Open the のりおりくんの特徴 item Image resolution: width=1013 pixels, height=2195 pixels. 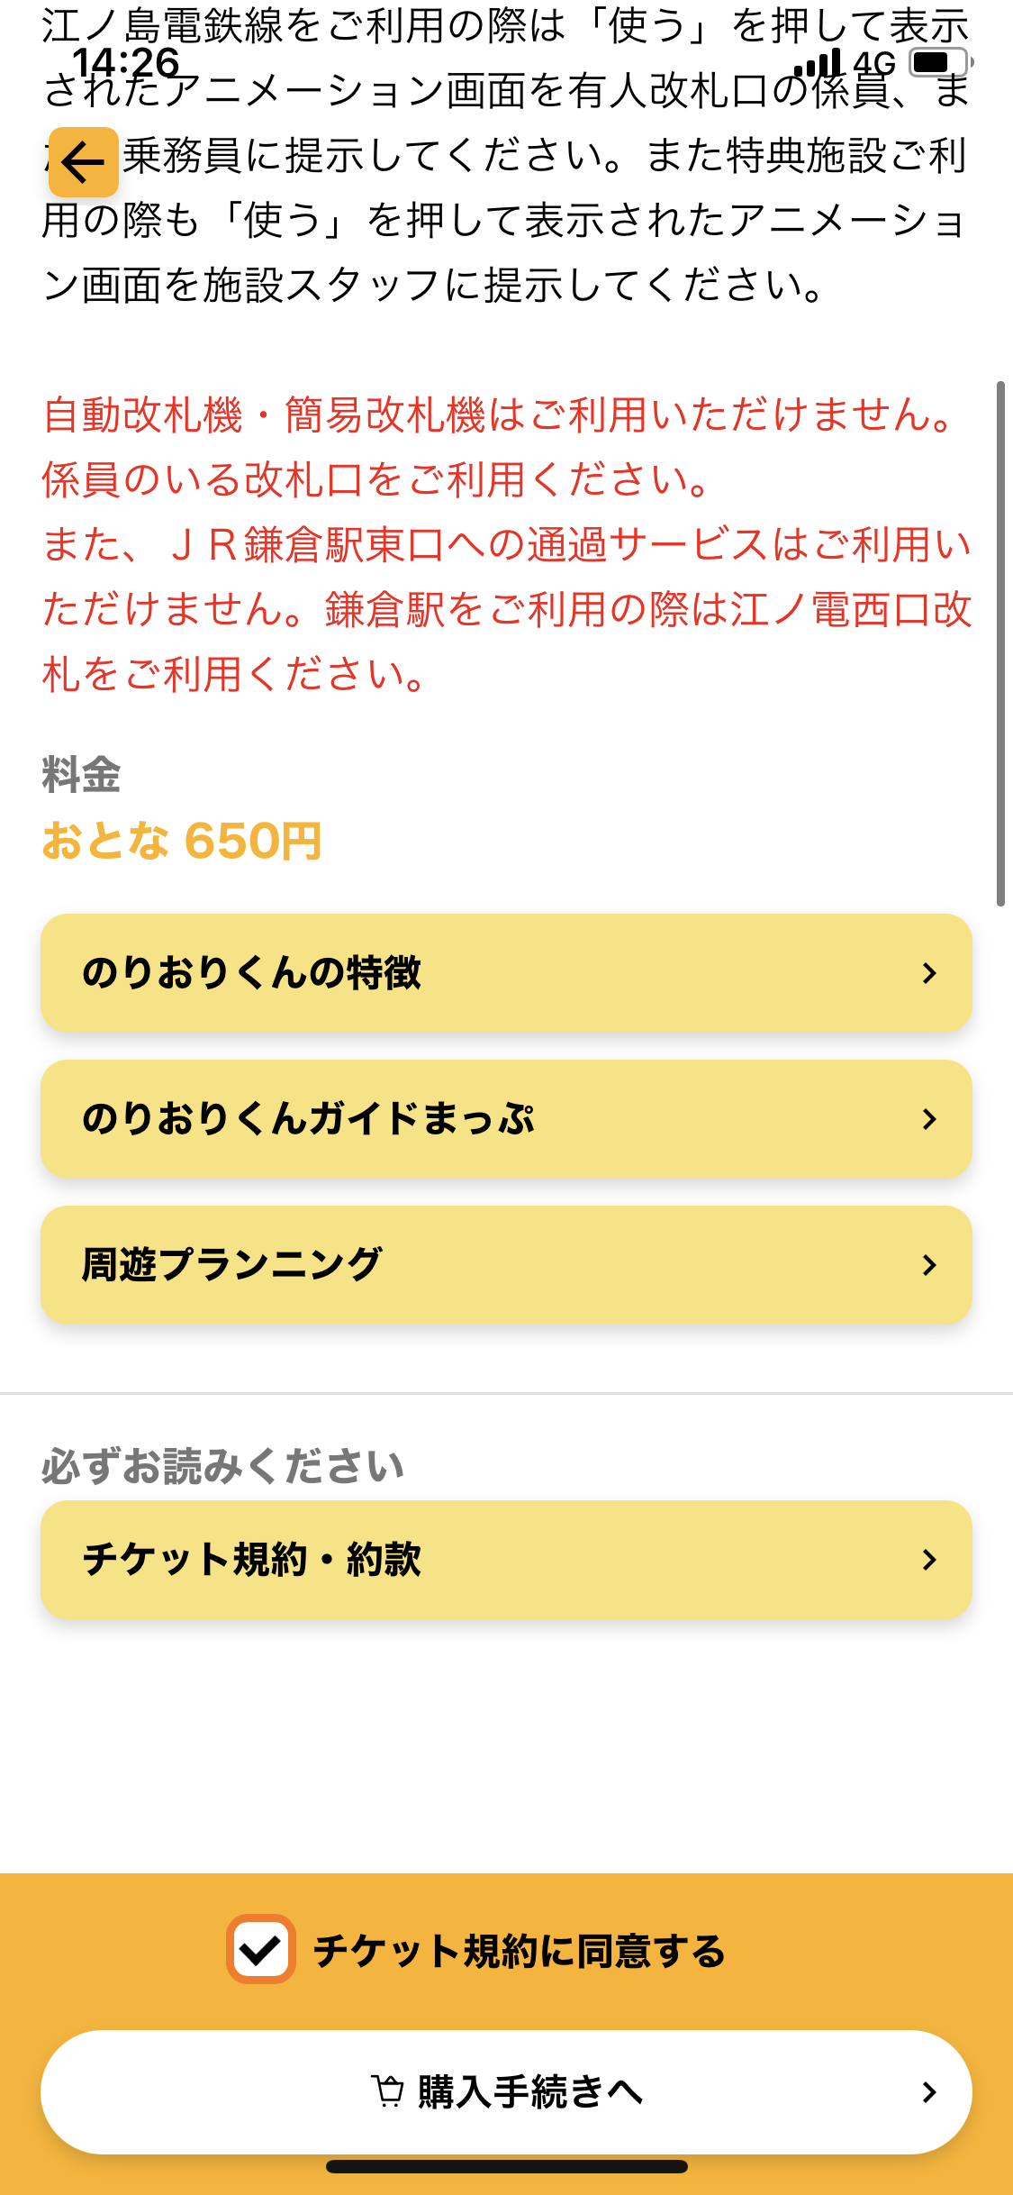506,973
